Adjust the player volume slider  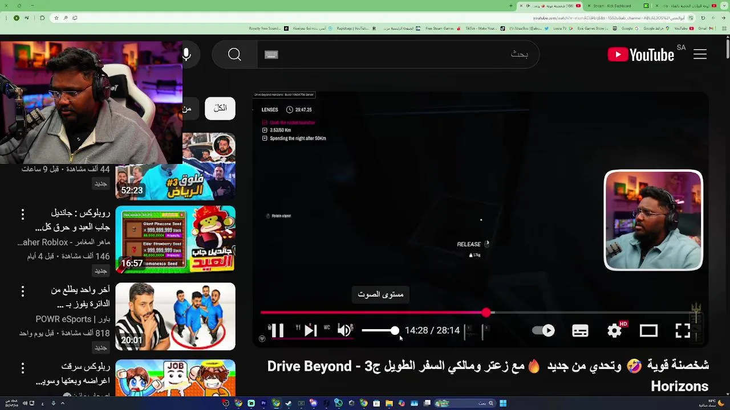pos(380,330)
